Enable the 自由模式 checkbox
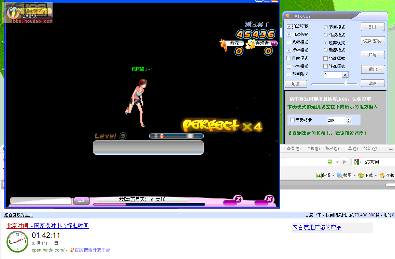The width and height of the screenshot is (395, 259). click(289, 58)
